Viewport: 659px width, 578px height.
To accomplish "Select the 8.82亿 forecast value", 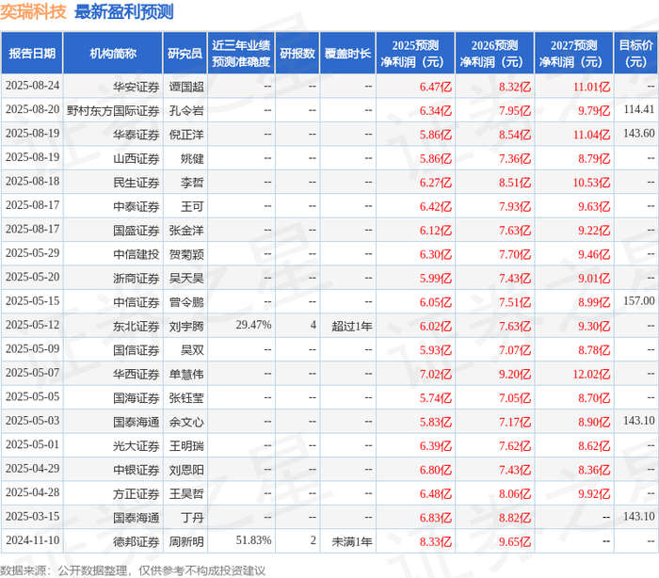I will pyautogui.click(x=515, y=518).
